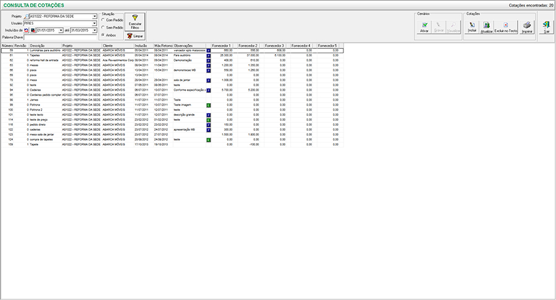This screenshot has height=300, width=556.
Task: Activate scenario with the Ativar button
Action: coord(424,27)
